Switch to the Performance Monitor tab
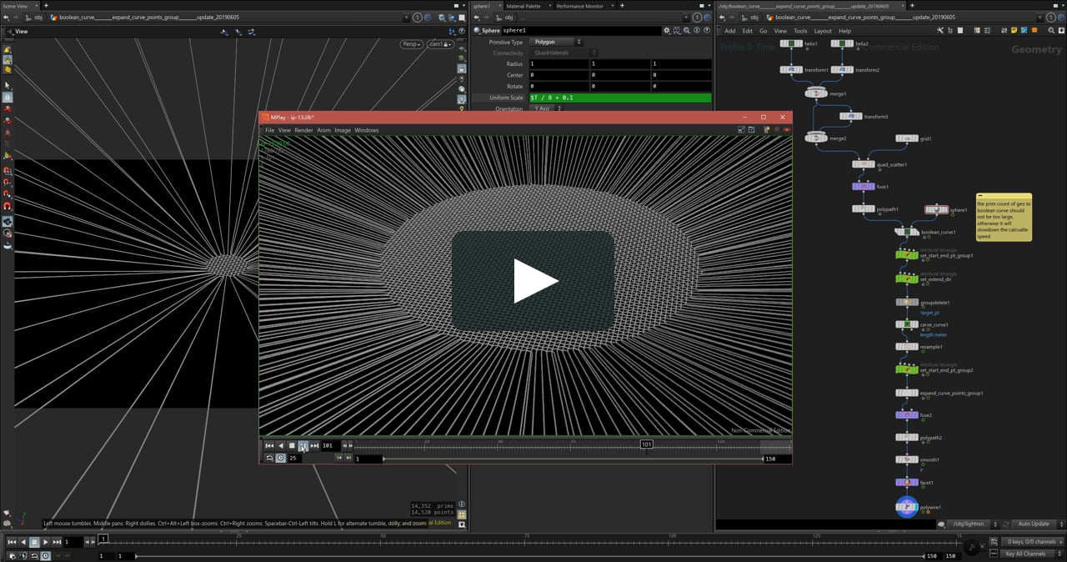The height and width of the screenshot is (562, 1067). tap(579, 6)
